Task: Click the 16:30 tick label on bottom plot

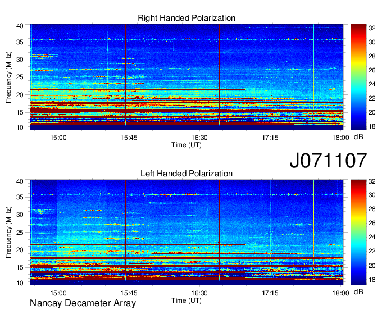Action: point(199,293)
